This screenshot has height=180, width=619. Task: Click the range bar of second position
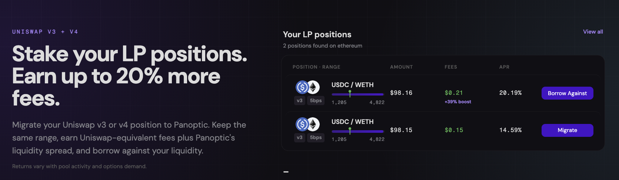click(358, 131)
